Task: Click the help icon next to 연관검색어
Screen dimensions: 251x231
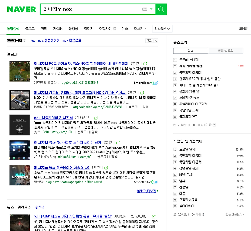Action: click(25, 41)
